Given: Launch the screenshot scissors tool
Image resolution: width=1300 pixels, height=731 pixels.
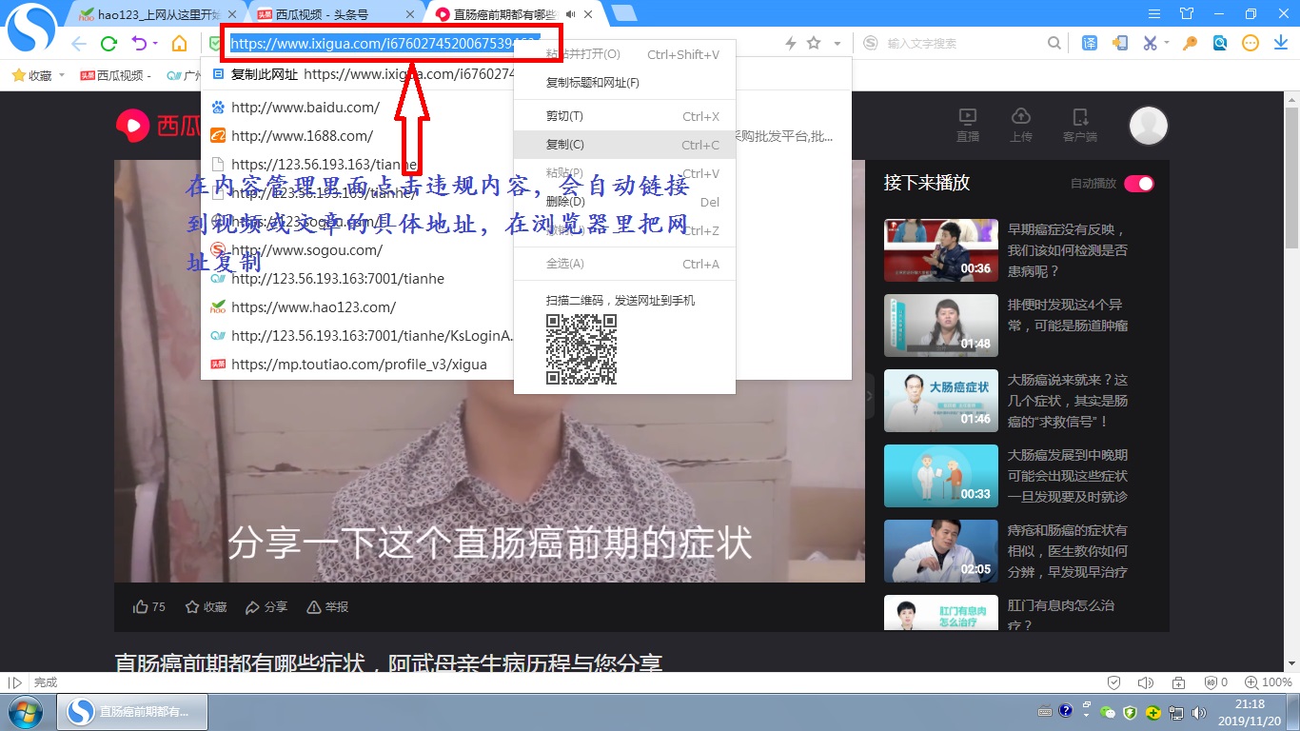Looking at the screenshot, I should (1151, 43).
